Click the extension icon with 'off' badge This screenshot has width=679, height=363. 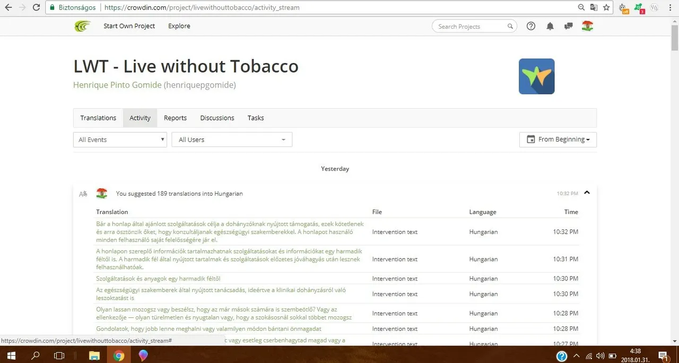pyautogui.click(x=624, y=8)
